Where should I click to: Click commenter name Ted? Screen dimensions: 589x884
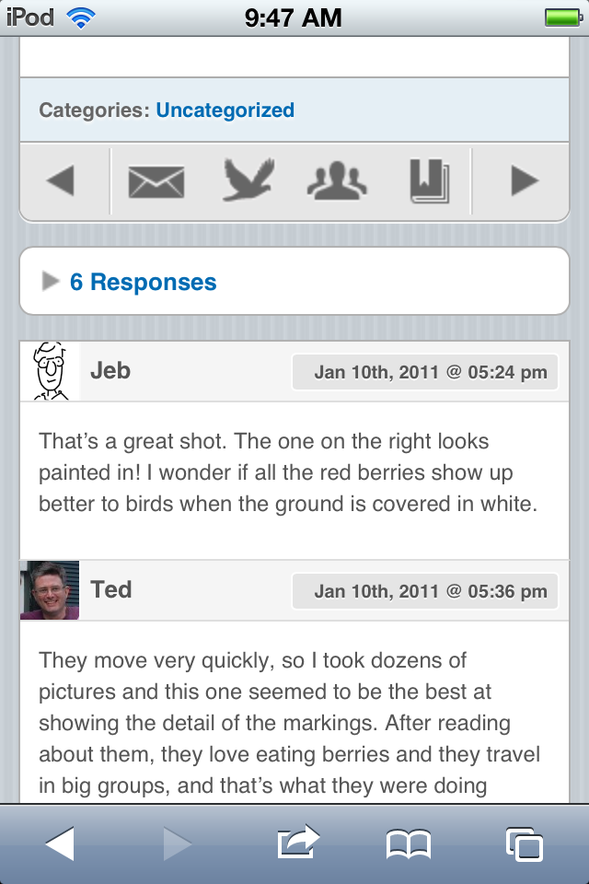click(x=111, y=589)
